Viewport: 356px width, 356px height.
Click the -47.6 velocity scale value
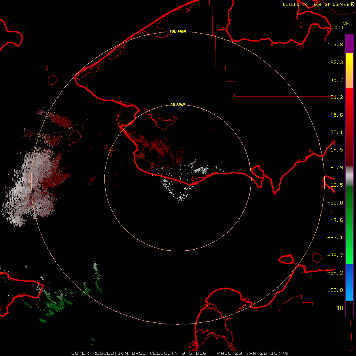(335, 220)
